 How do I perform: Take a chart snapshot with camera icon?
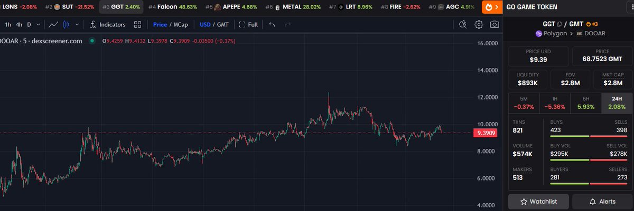tap(494, 24)
